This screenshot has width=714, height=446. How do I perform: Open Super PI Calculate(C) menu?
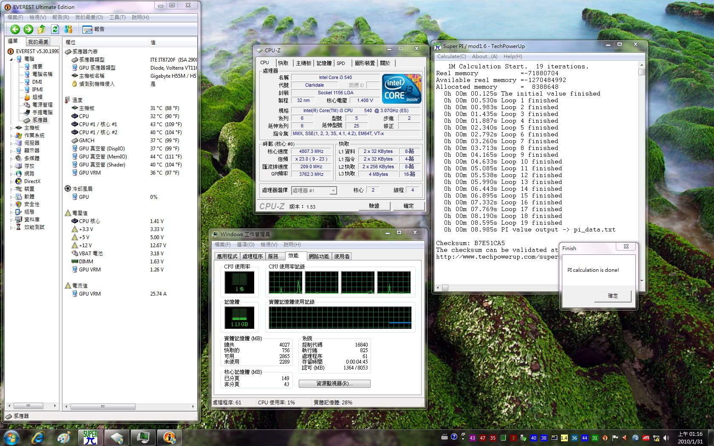coord(451,56)
